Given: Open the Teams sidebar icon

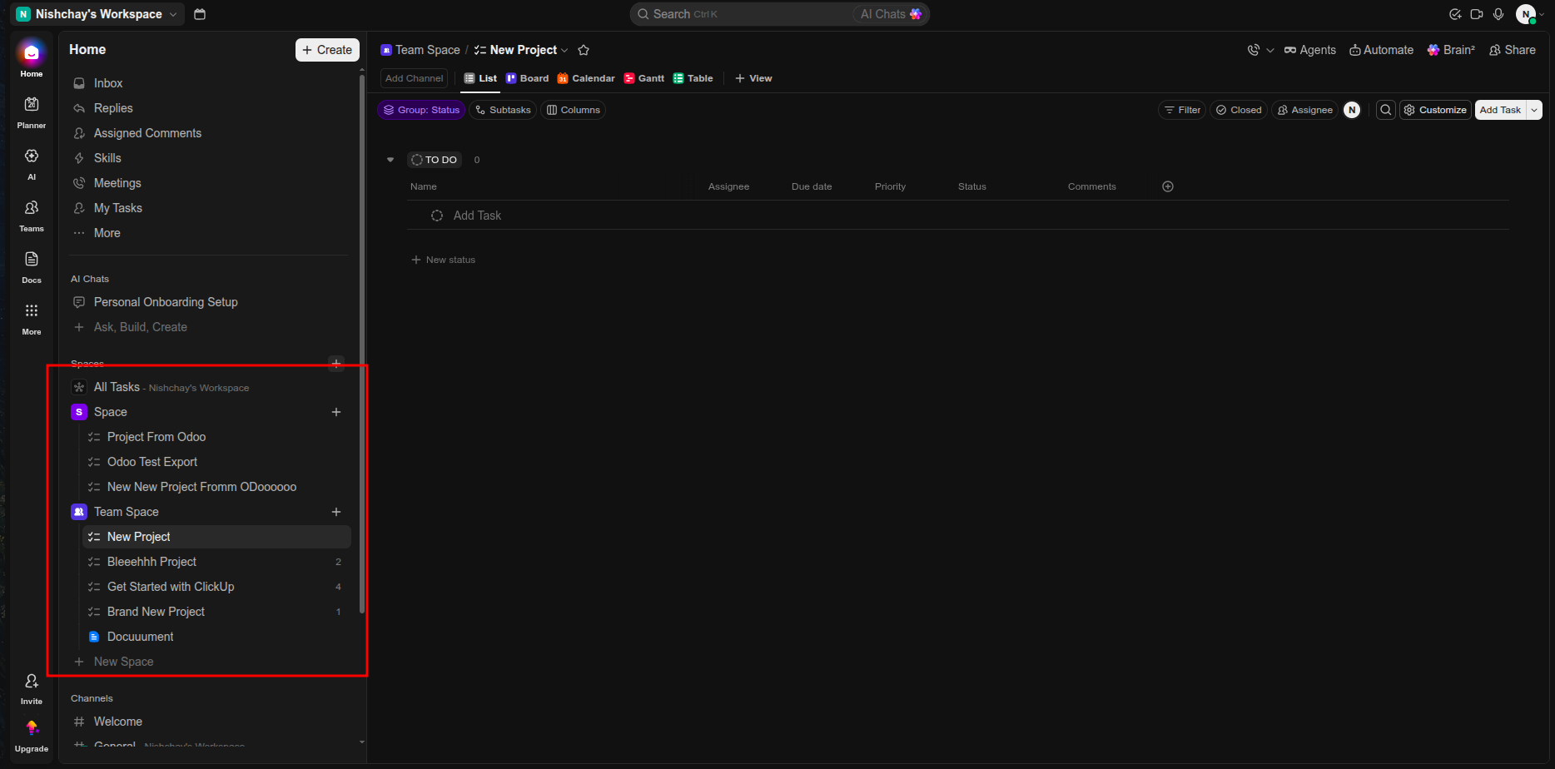Looking at the screenshot, I should coord(32,216).
